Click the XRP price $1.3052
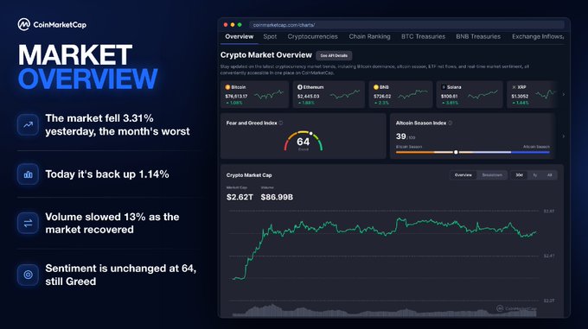The width and height of the screenshot is (588, 329). point(520,96)
